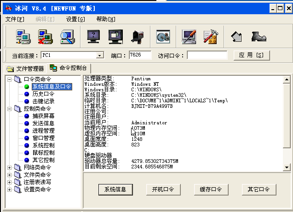This screenshot has width=293, height=212.
Task: Click the path C:\WINDOWS\system32\
Action: [159, 95]
